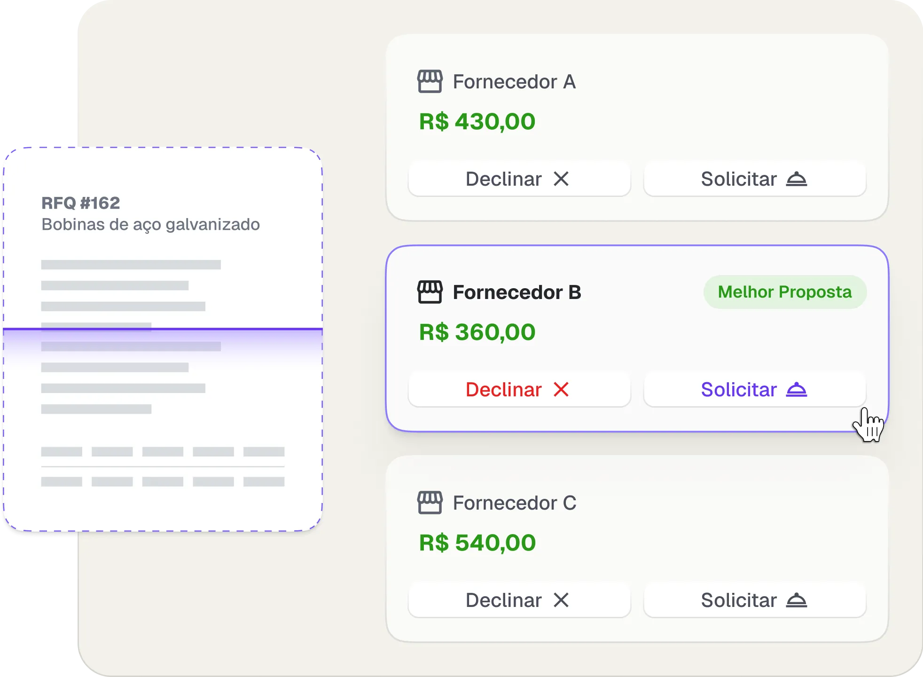Click the bell icon in Fornecedor A's Solicitar button
Viewport: 923px width, 677px height.
click(797, 179)
